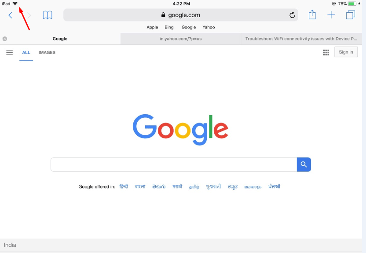Viewport: 366px width, 253px height.
Task: Open the Bing favorites link
Action: tap(169, 27)
